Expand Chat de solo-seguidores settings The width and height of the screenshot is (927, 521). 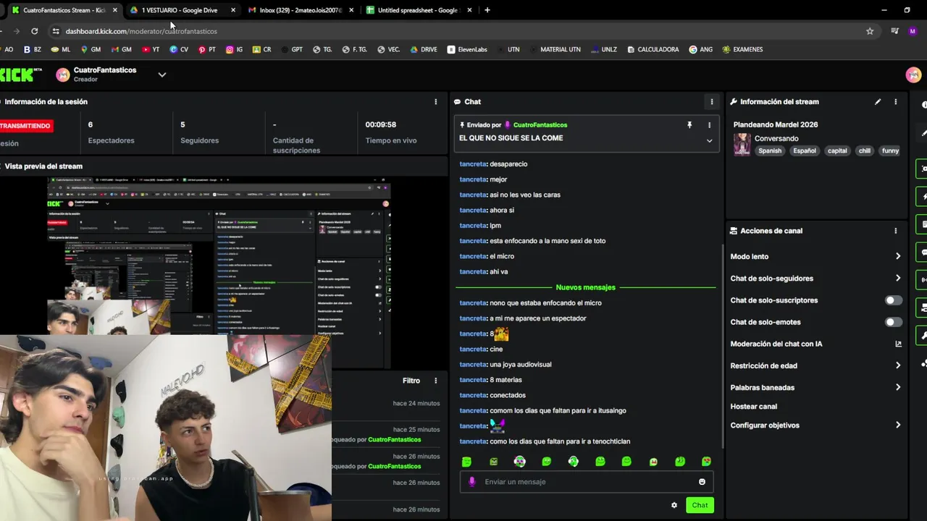pyautogui.click(x=898, y=278)
